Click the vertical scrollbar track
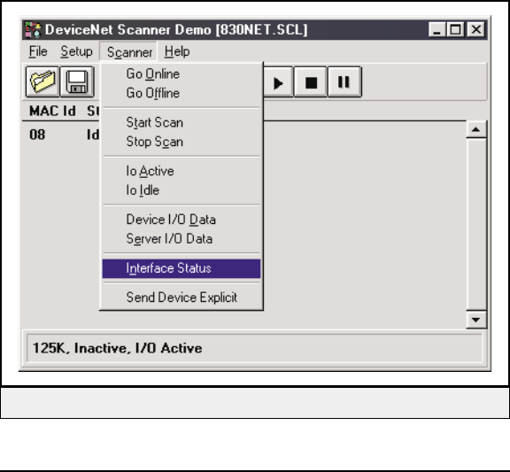The image size is (510, 472). (x=476, y=224)
